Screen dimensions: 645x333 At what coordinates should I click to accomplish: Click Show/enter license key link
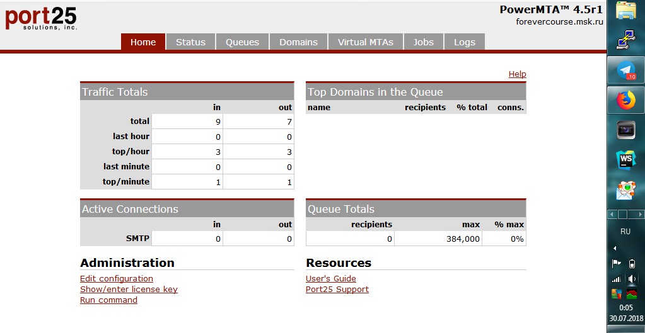click(x=129, y=289)
